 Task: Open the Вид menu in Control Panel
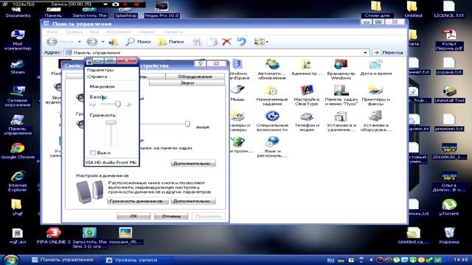coord(94,32)
